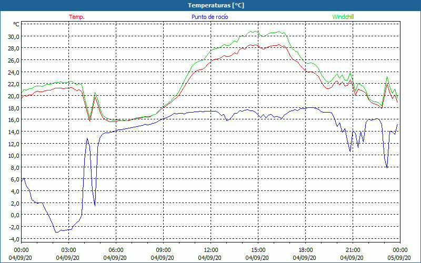Click the 05/09/20 date label
This screenshot has width=421, height=263.
click(x=399, y=258)
